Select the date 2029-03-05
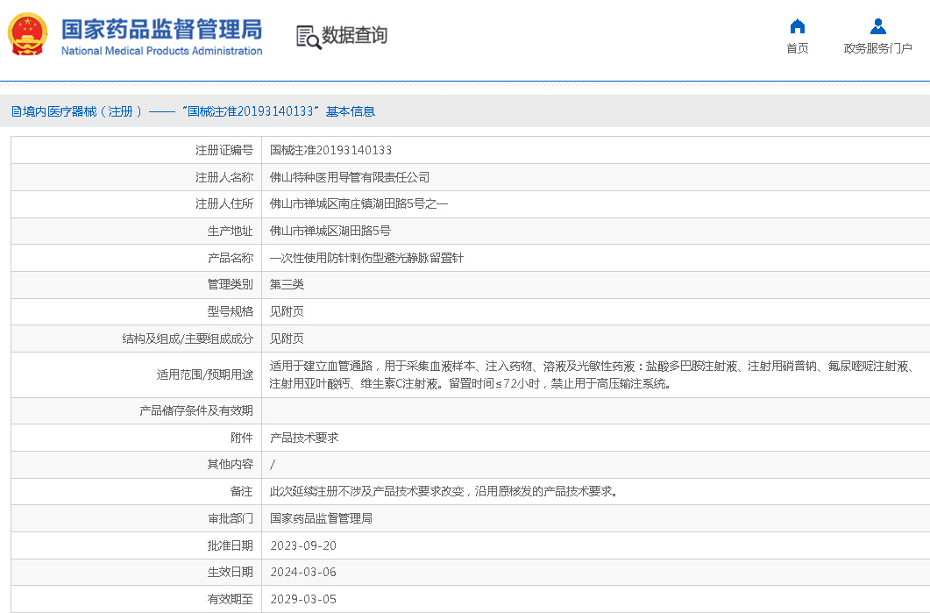This screenshot has height=613, width=930. [x=303, y=599]
